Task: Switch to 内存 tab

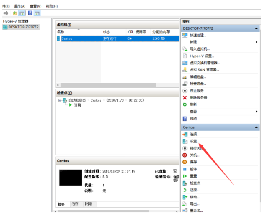Action: [x=75, y=204]
